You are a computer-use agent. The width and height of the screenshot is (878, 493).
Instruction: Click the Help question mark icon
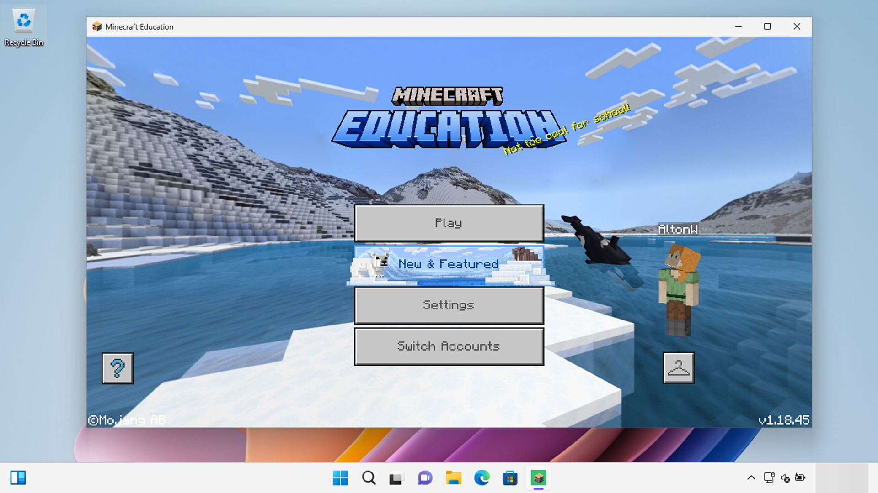click(118, 368)
